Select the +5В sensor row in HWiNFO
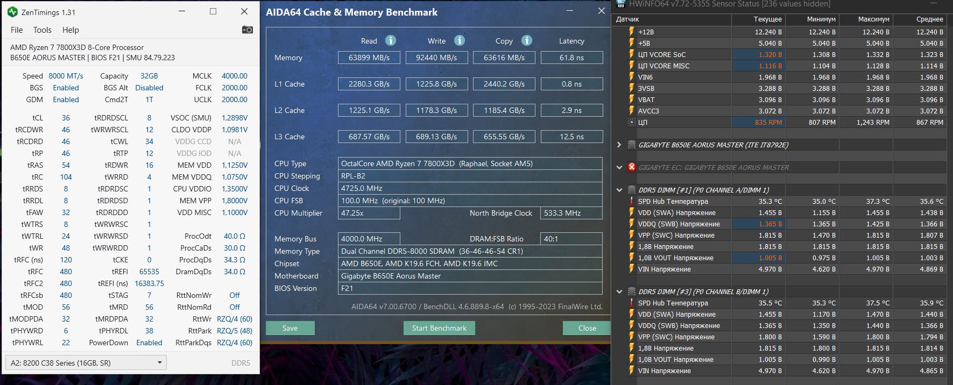 (779, 43)
